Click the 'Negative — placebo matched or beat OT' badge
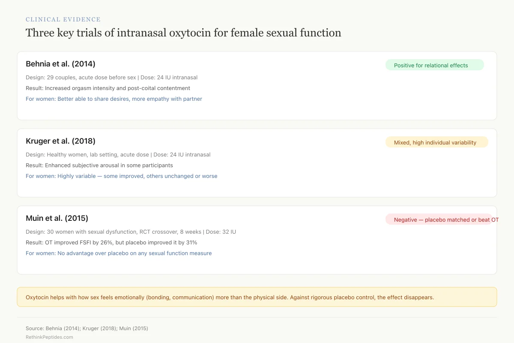 point(439,220)
